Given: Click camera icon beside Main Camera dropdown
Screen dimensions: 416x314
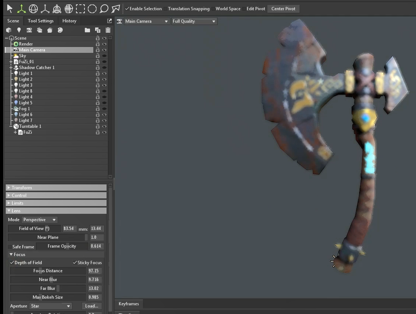Looking at the screenshot, I should tap(119, 21).
